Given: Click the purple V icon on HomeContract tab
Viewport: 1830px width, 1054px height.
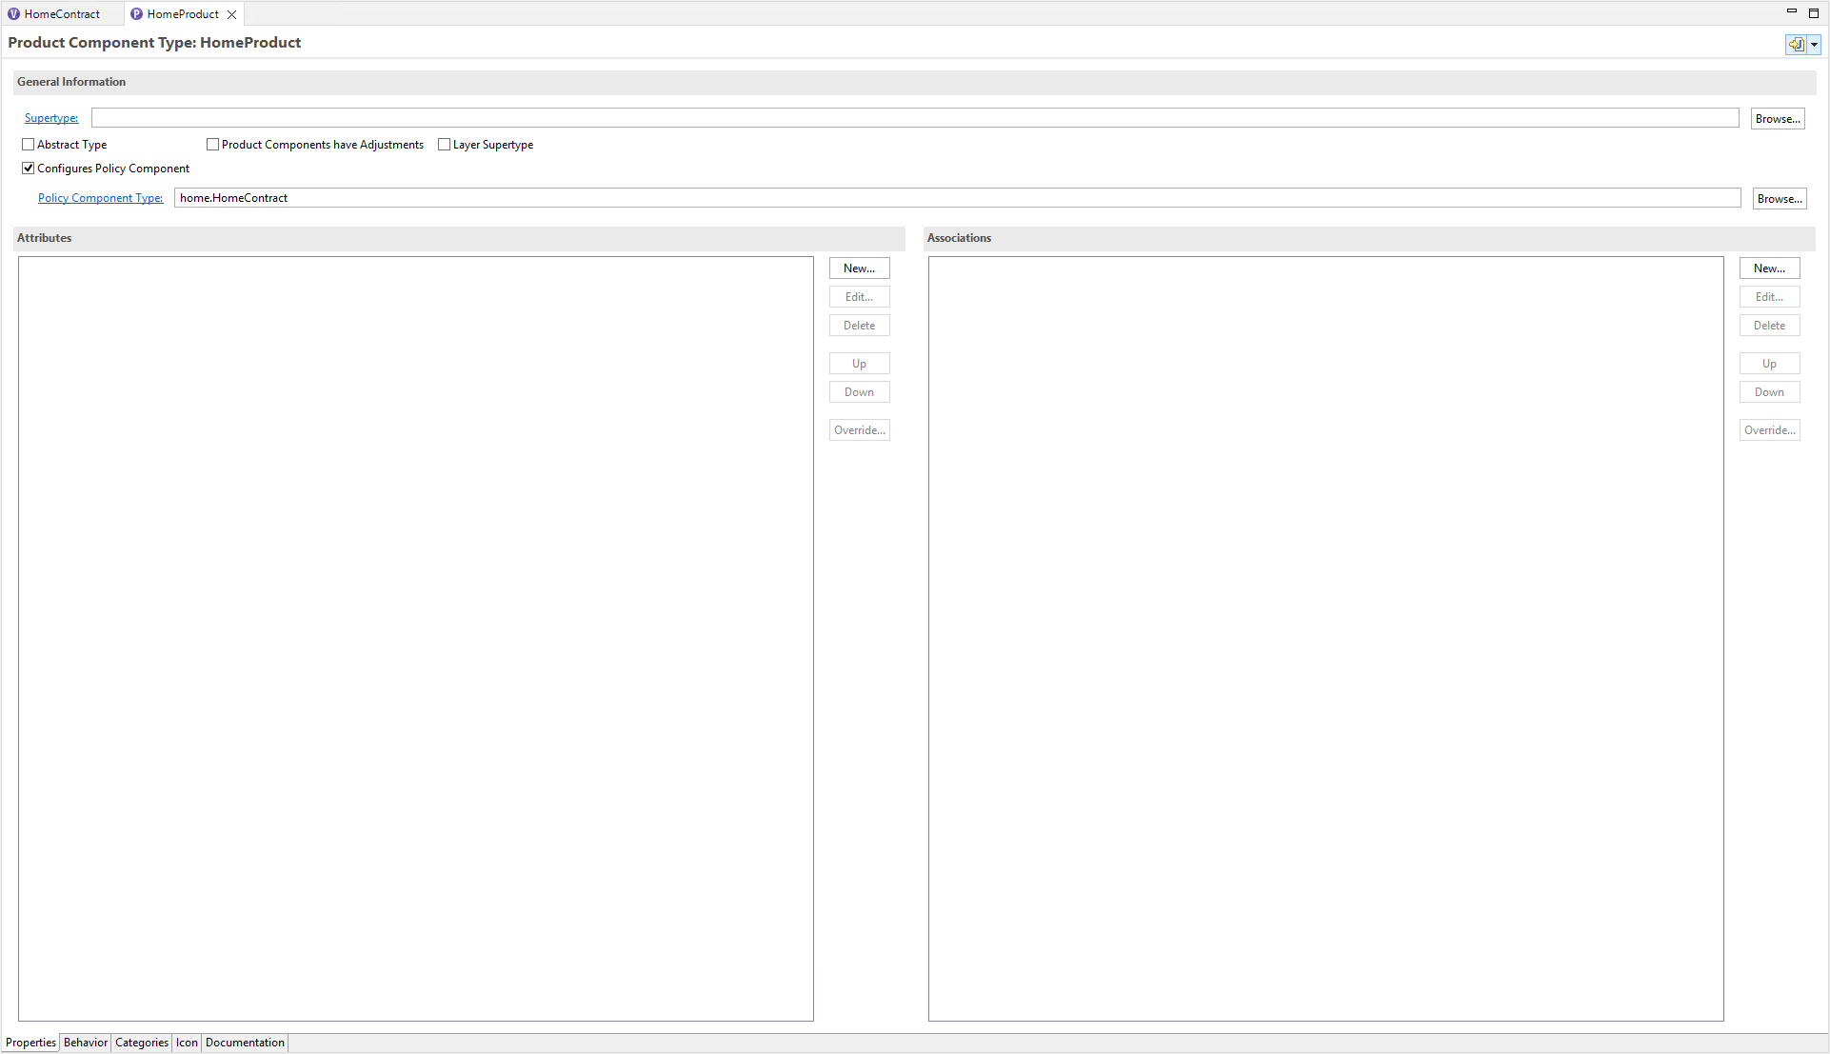Looking at the screenshot, I should coord(14,13).
